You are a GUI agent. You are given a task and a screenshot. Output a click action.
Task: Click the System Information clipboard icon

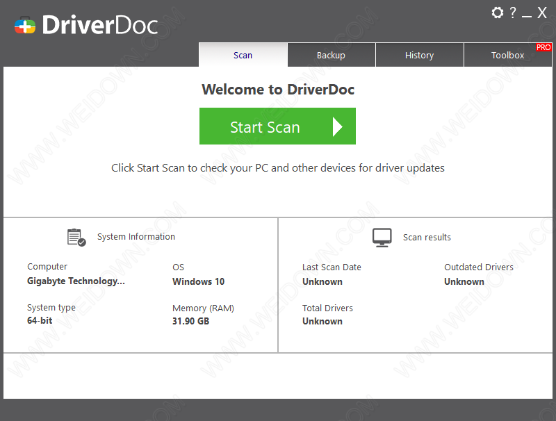click(76, 237)
